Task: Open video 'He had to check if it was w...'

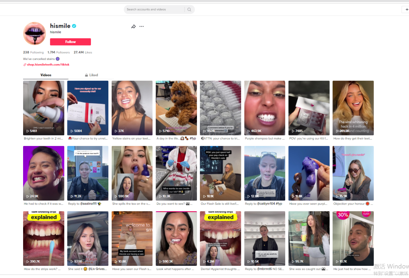Action: 44,173
